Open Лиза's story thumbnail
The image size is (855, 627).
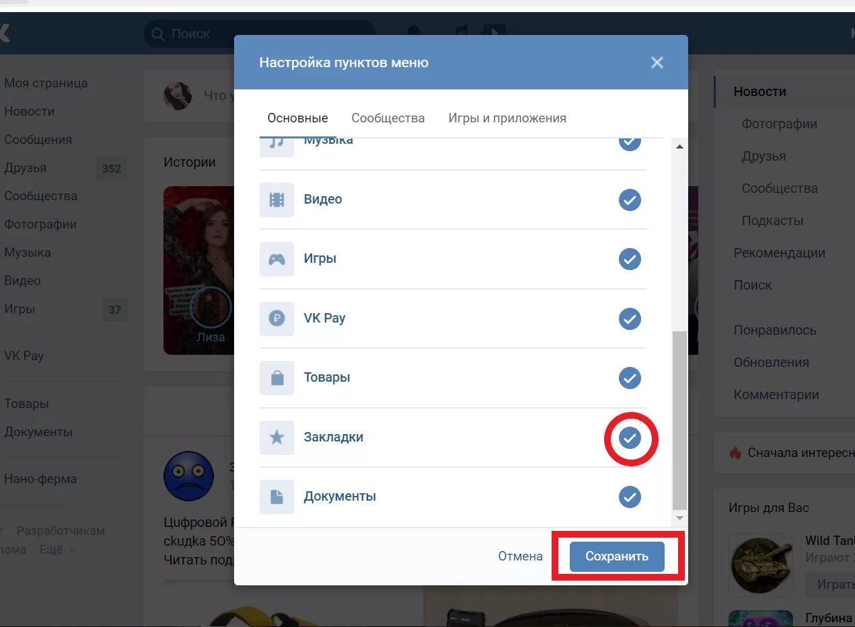[x=198, y=270]
